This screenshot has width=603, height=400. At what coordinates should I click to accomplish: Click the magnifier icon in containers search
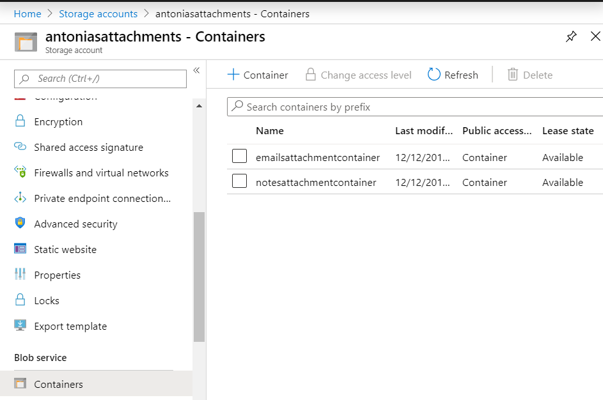coord(237,105)
